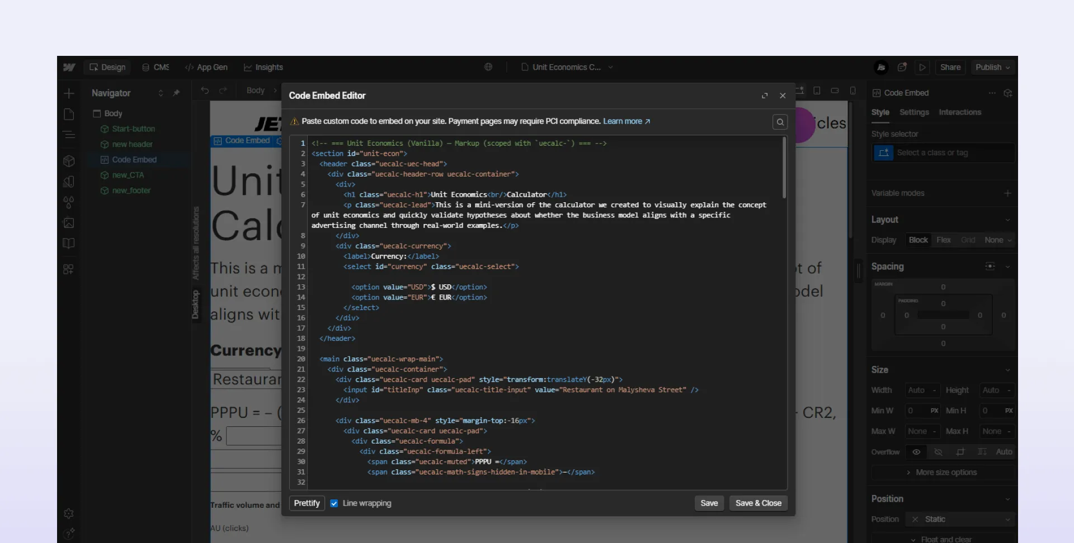Switch to the Settings tab in right panel
Viewport: 1074px width, 543px height.
914,112
